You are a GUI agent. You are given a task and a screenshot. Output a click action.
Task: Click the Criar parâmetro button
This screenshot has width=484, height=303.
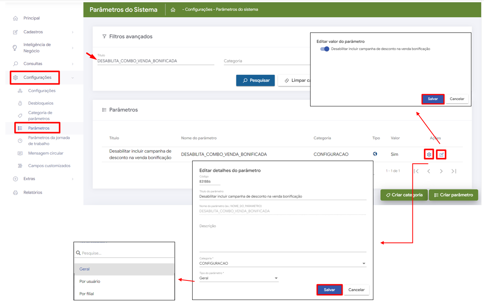tap(453, 195)
